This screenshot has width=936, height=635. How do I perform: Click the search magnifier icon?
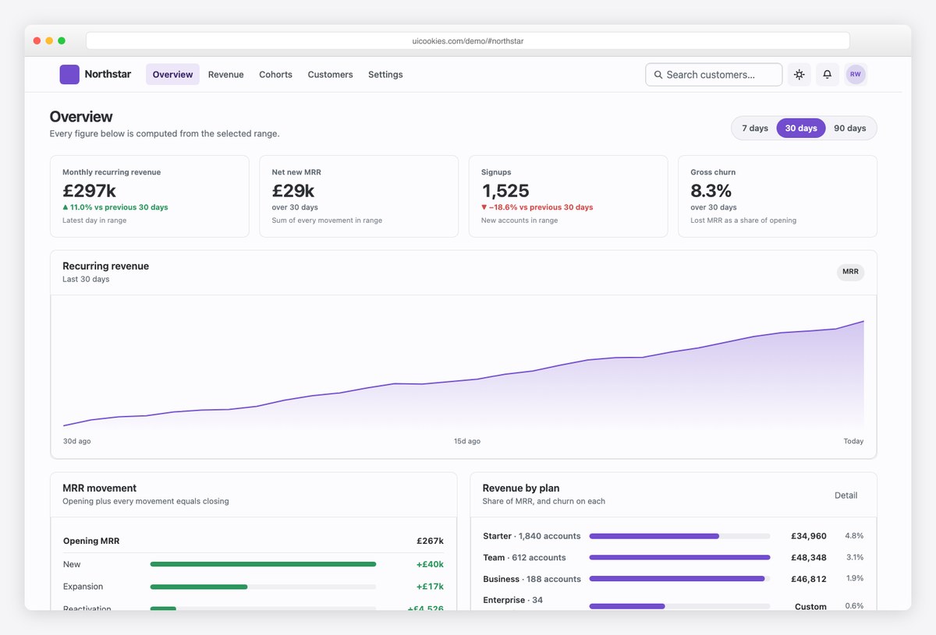pos(658,75)
